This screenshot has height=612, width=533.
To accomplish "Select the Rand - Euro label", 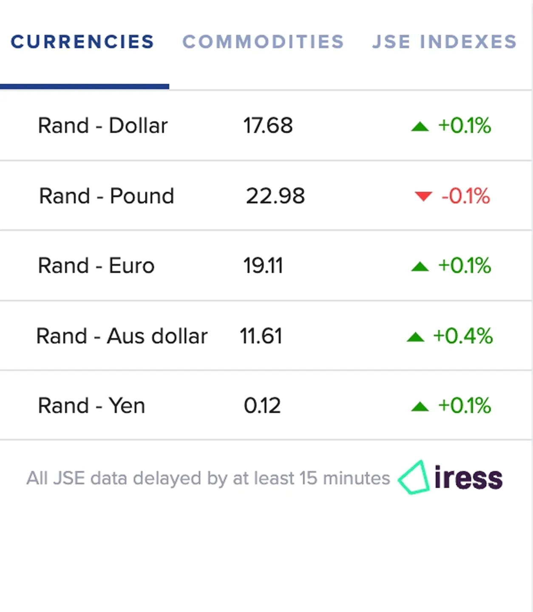I will point(96,266).
